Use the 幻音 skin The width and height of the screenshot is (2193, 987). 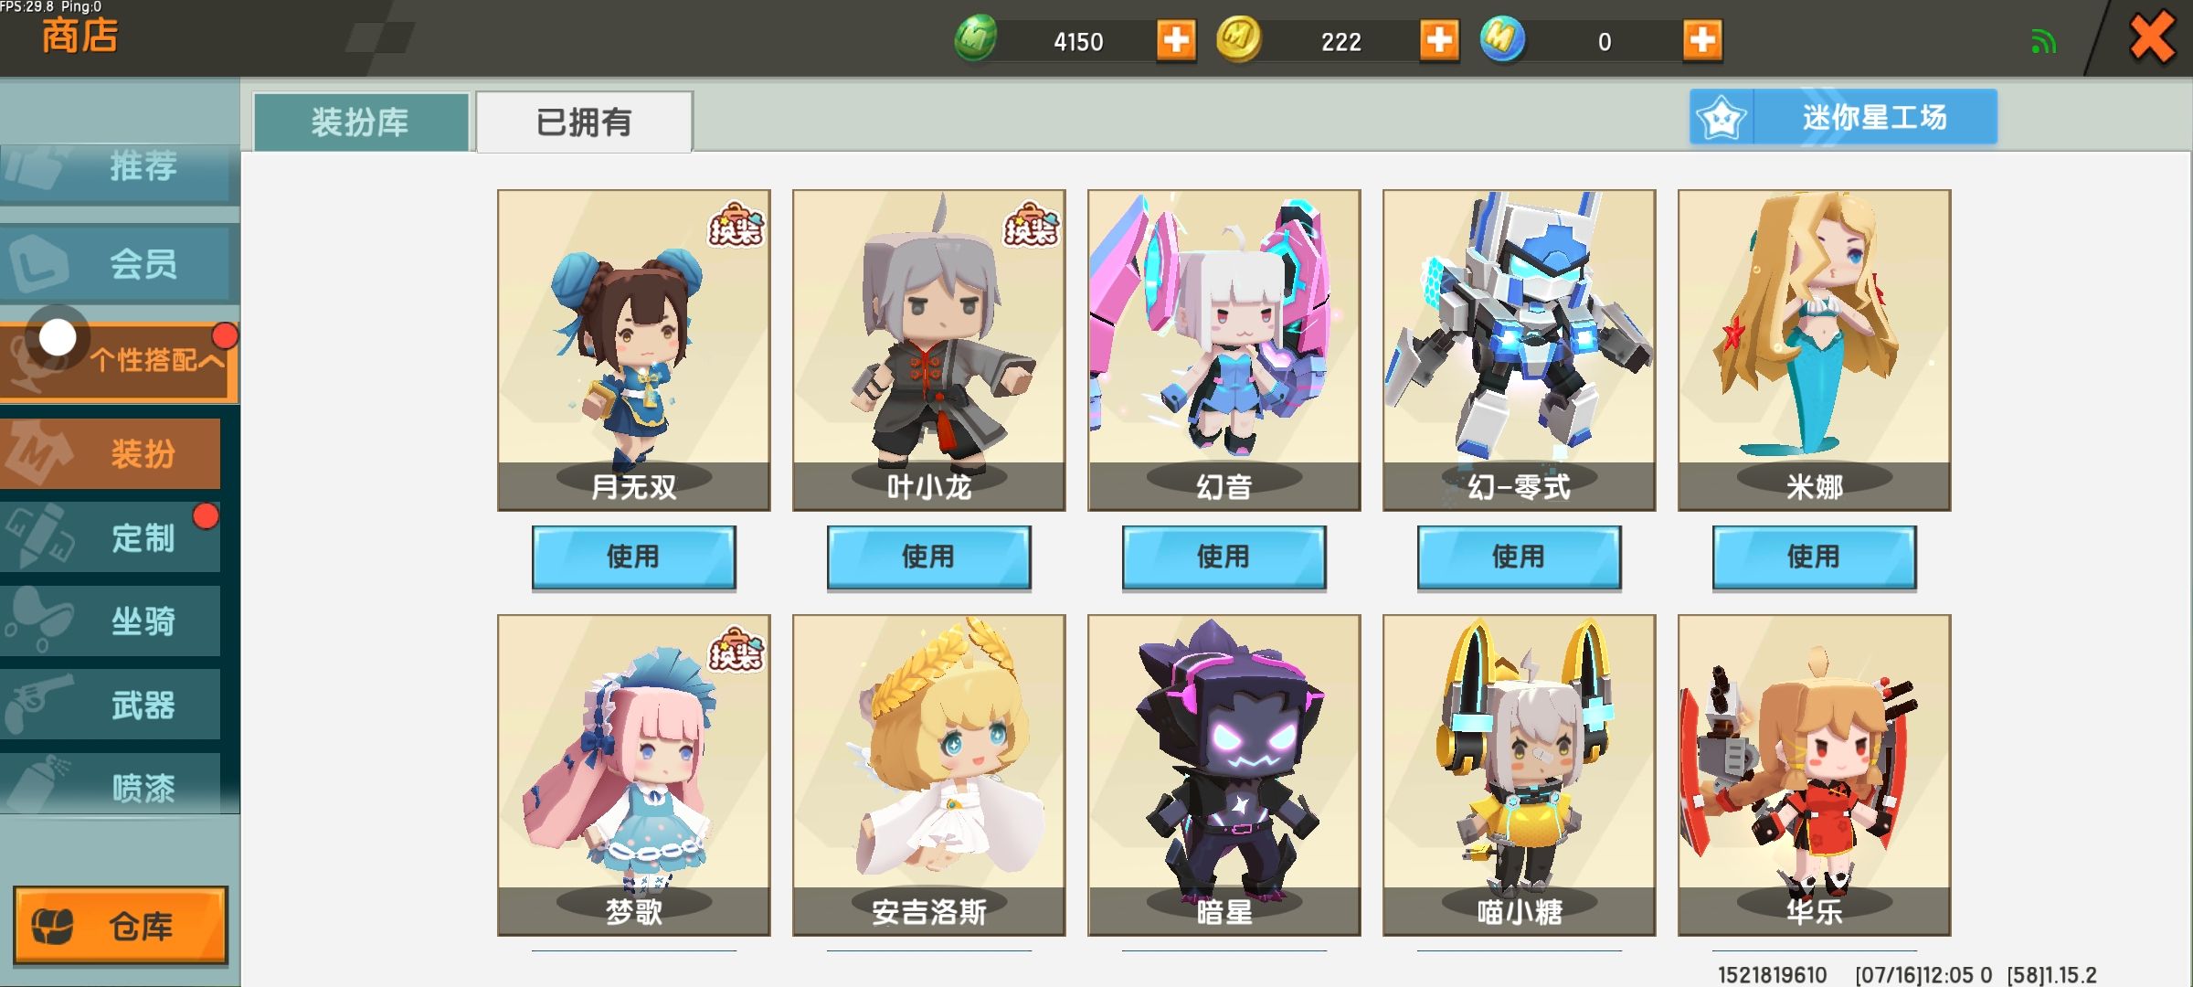(x=1224, y=557)
